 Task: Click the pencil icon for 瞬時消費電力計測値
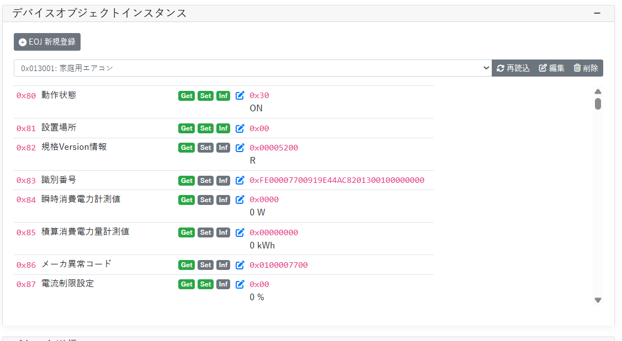[240, 199]
